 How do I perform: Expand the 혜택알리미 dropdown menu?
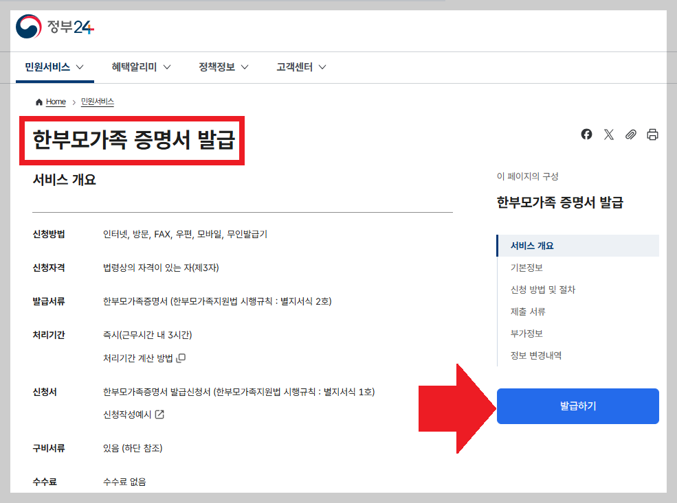(139, 67)
